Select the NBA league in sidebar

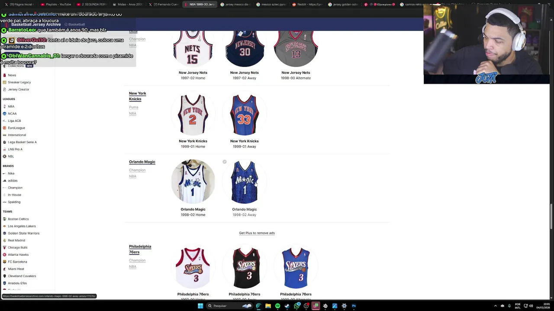(9, 106)
